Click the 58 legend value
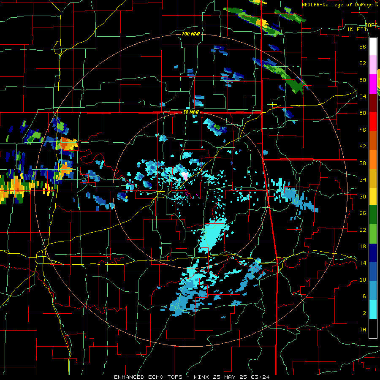The width and height of the screenshot is (380, 380). (x=363, y=80)
